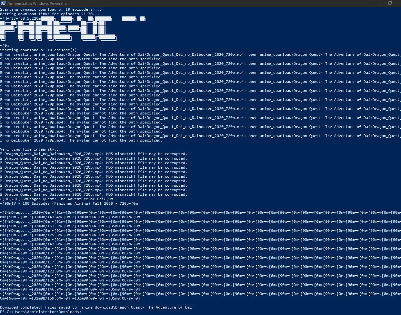Click the 'TV - 100 Episodes (Finished Airing)' line

coord(69,203)
